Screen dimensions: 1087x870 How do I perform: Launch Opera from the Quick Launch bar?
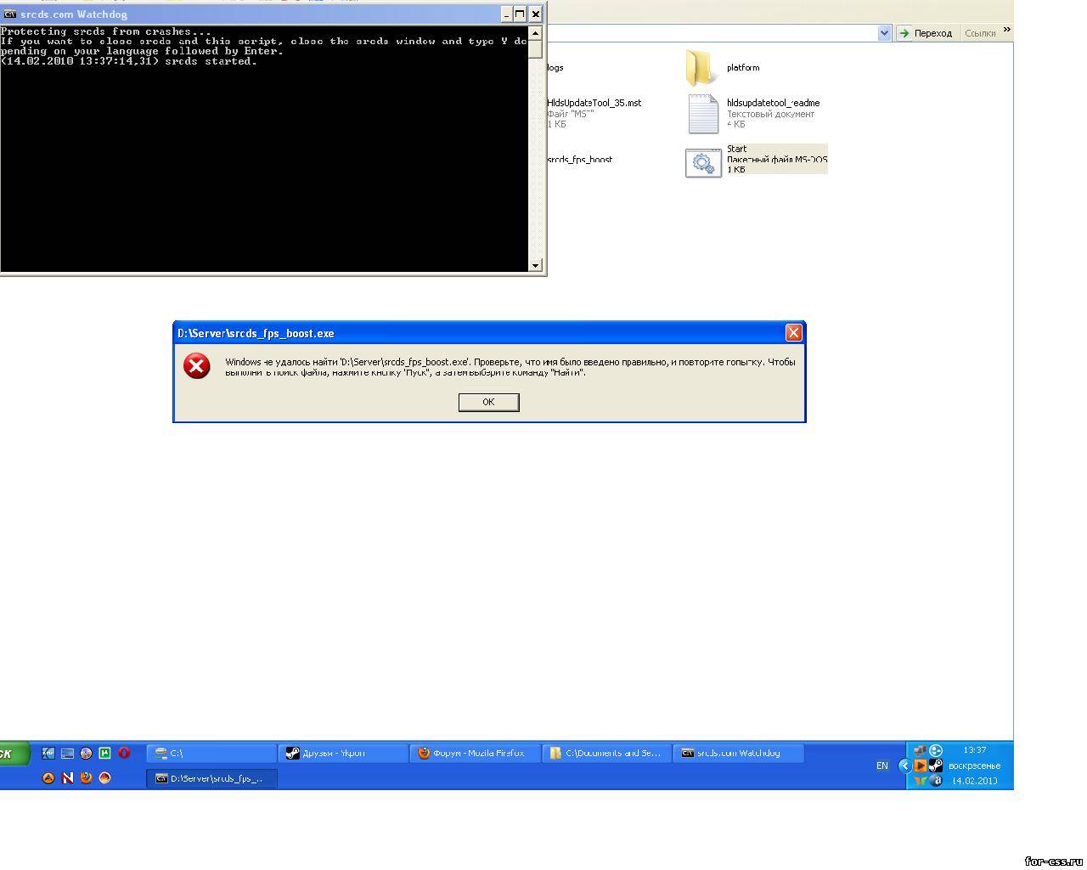(x=124, y=753)
